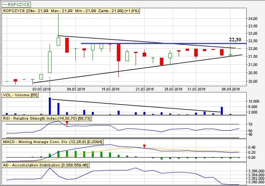Select the AD - Accumulation Distribution label
The width and height of the screenshot is (265, 186).
46,165
